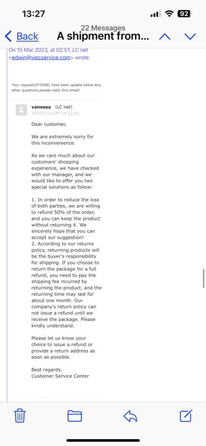Open the edwin@vipcservice.com email link
The width and height of the screenshot is (206, 446).
41,57
